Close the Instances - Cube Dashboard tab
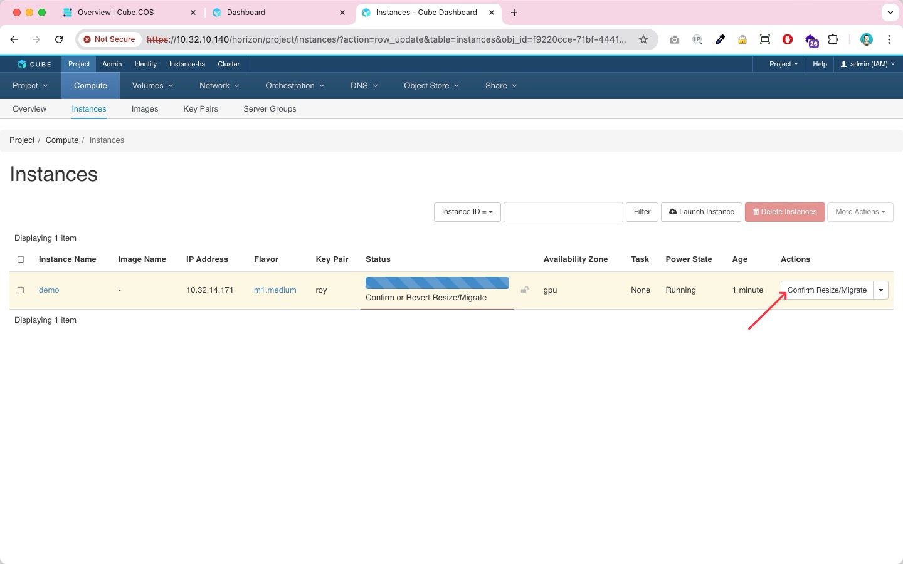 point(492,13)
